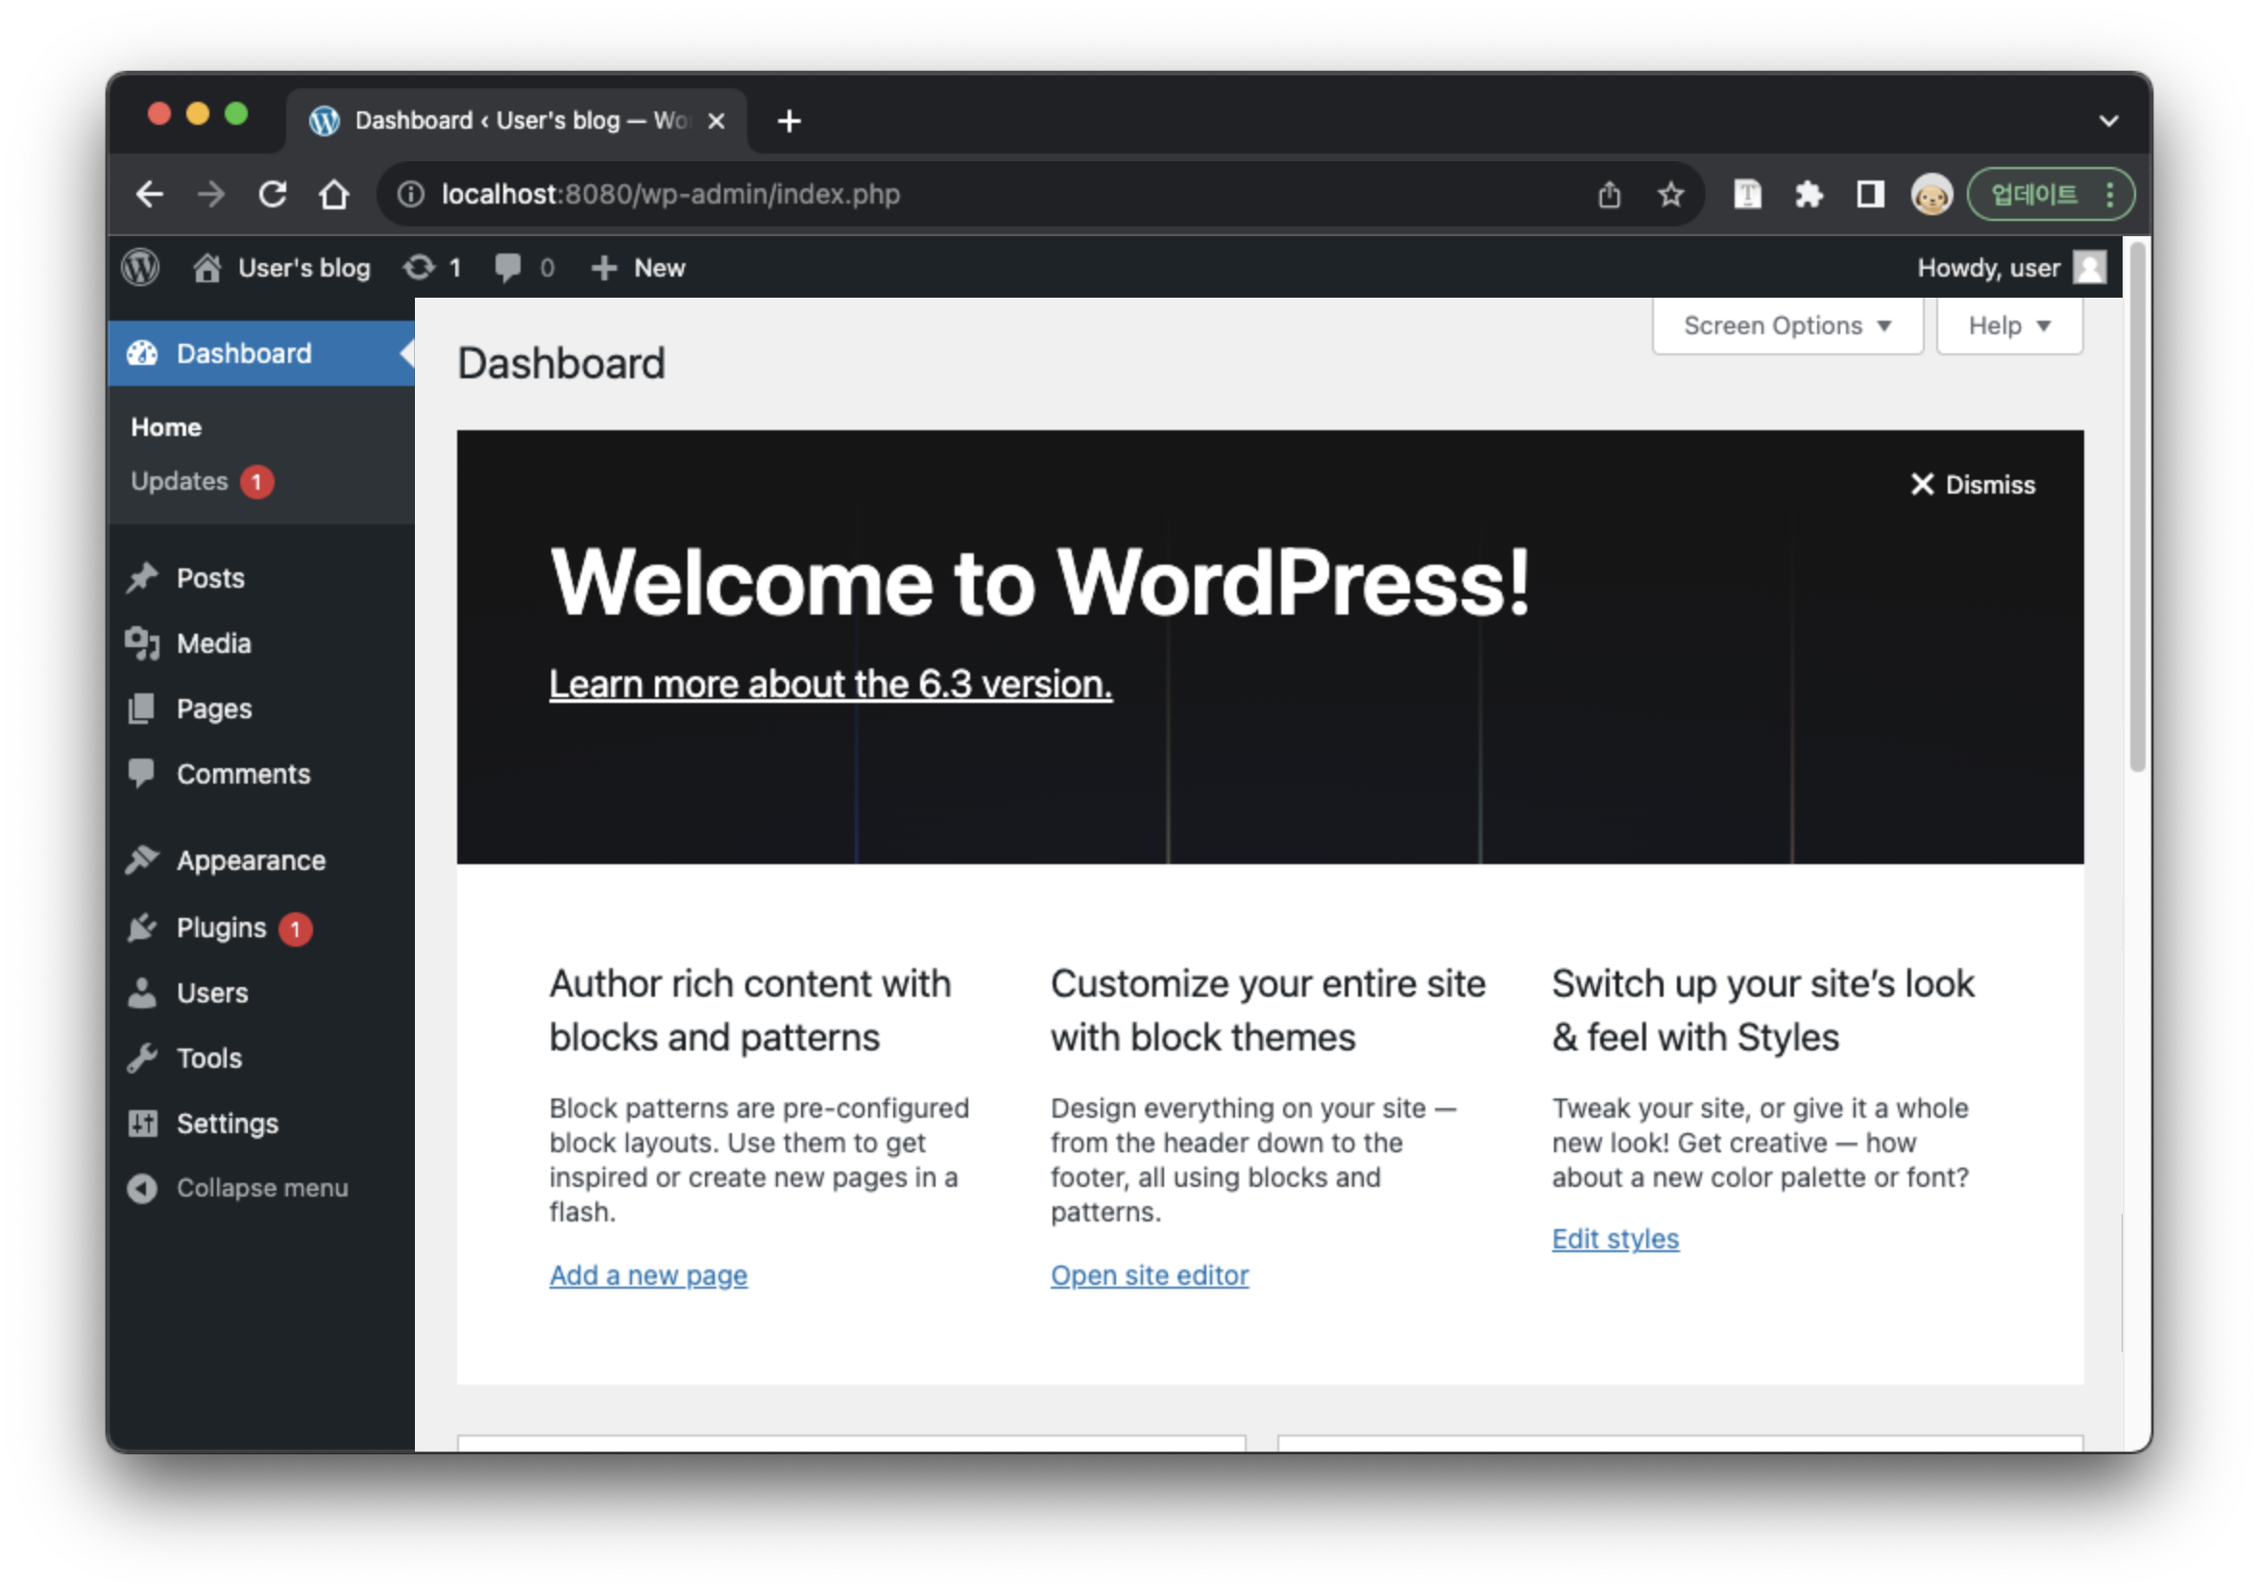Click the share icon in address bar
Image resolution: width=2259 pixels, height=1594 pixels.
coord(1609,195)
